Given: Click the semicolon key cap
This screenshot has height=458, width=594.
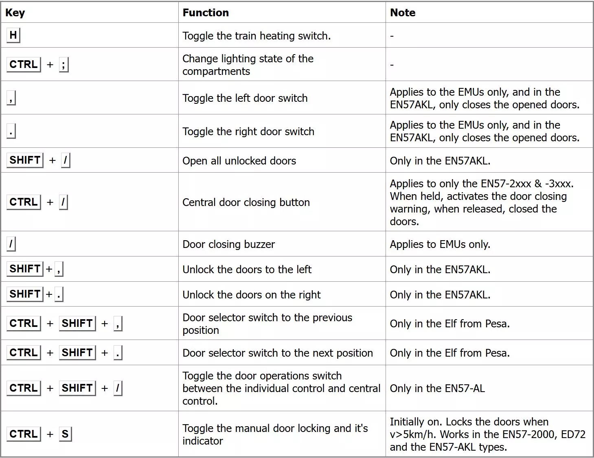Looking at the screenshot, I should point(64,64).
